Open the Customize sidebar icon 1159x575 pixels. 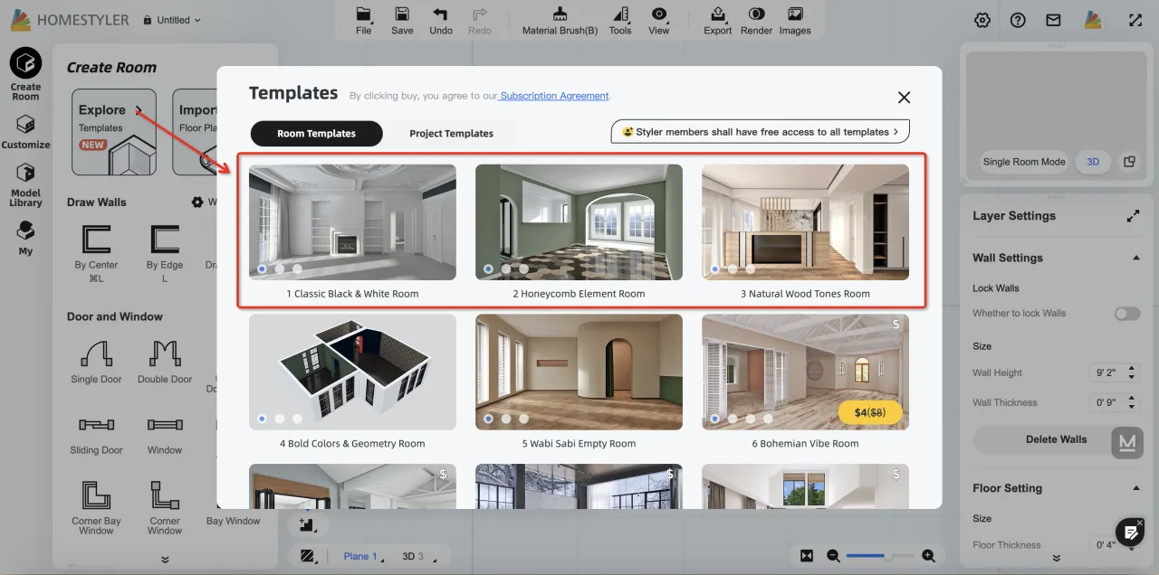tap(25, 125)
